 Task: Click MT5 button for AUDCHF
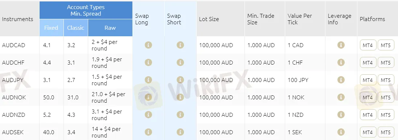(x=386, y=62)
